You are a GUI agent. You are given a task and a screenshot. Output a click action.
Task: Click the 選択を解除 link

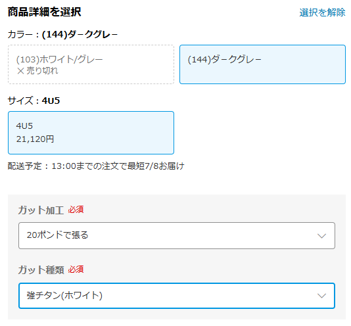point(322,12)
